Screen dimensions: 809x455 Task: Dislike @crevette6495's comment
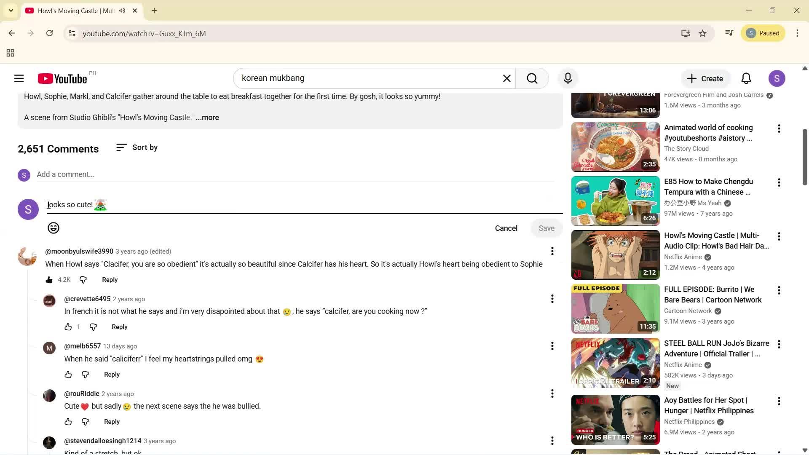pyautogui.click(x=93, y=327)
